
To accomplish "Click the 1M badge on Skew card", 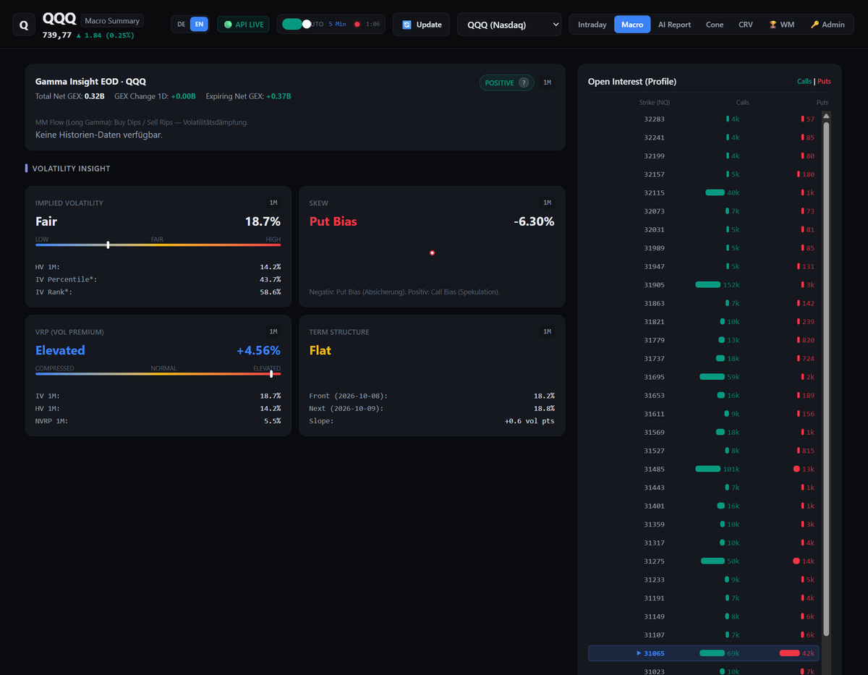I will click(x=547, y=203).
